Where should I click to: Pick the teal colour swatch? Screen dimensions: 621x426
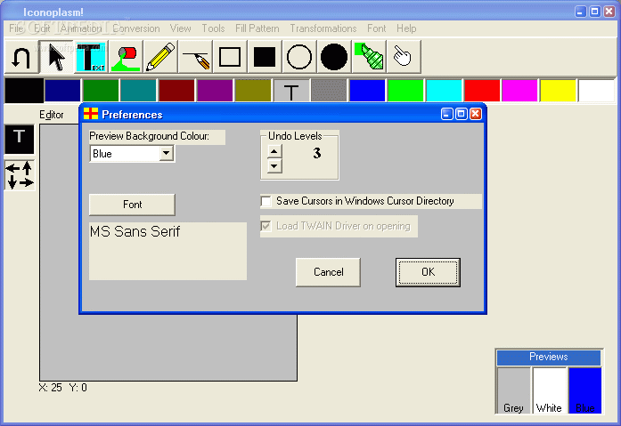coord(138,91)
